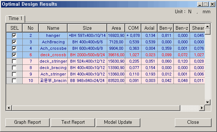Select the 'deck_stringer' name cell
Viewport: 217px width, 132px height.
(53, 61)
